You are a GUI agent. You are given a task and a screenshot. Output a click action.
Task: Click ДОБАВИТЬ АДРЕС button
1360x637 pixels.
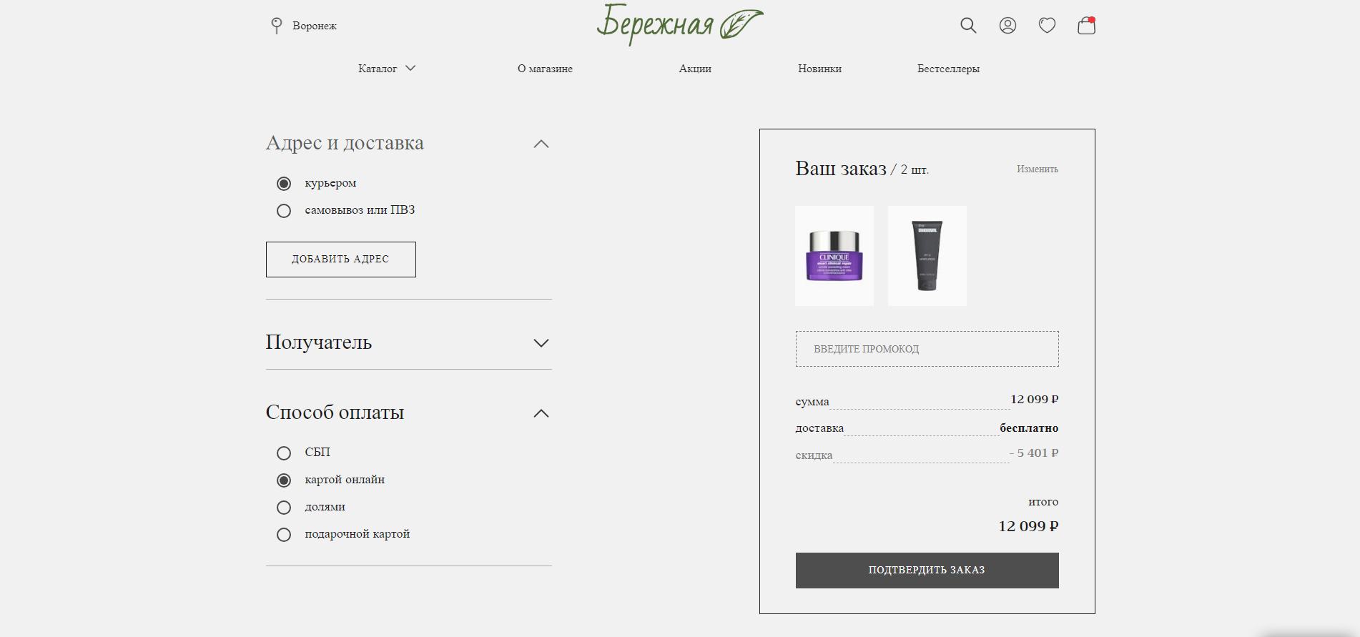341,260
